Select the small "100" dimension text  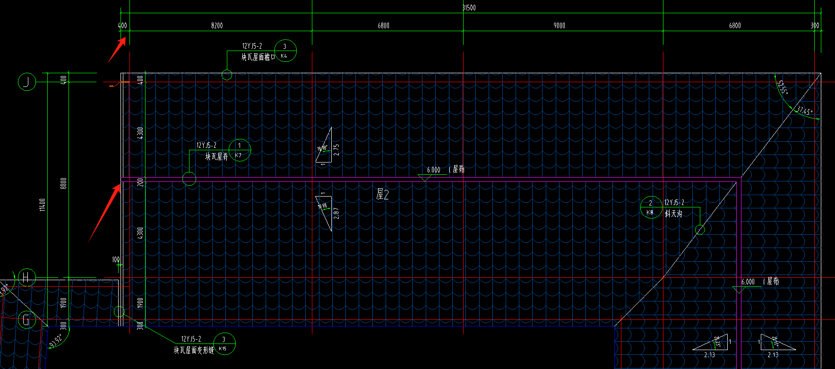tap(116, 260)
